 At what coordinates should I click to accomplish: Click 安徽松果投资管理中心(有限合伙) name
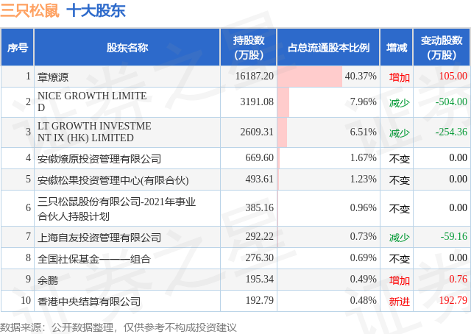(113, 180)
